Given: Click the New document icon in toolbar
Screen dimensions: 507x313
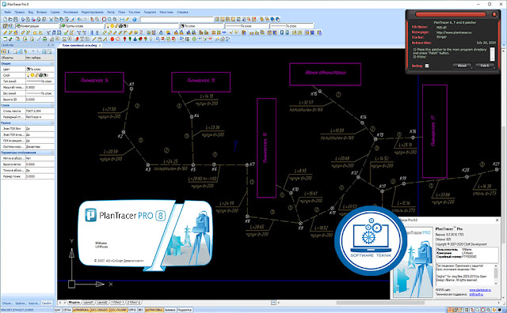Looking at the screenshot, I should click(x=6, y=19).
